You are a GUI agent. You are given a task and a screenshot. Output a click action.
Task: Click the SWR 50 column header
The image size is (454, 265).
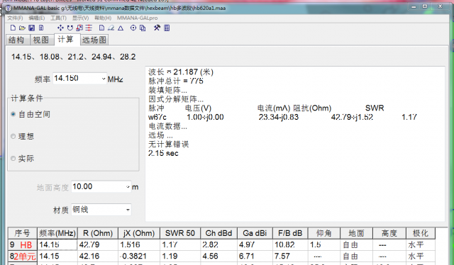pos(179,233)
